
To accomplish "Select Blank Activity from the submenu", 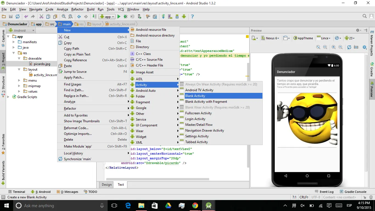I will click(221, 96).
